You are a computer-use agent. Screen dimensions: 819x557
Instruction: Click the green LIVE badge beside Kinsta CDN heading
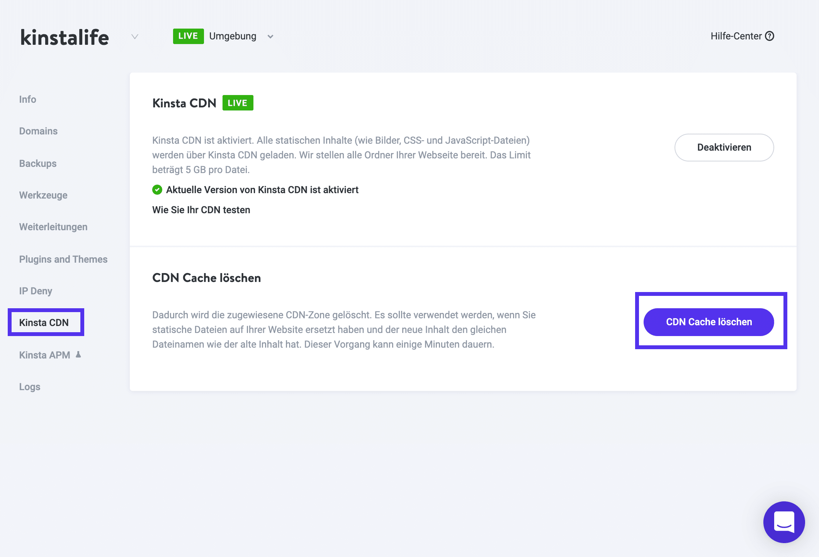[238, 103]
